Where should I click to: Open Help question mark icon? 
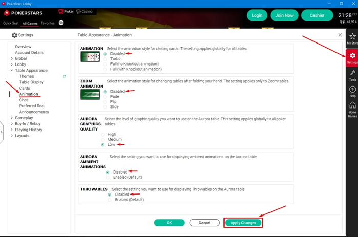coord(352,90)
